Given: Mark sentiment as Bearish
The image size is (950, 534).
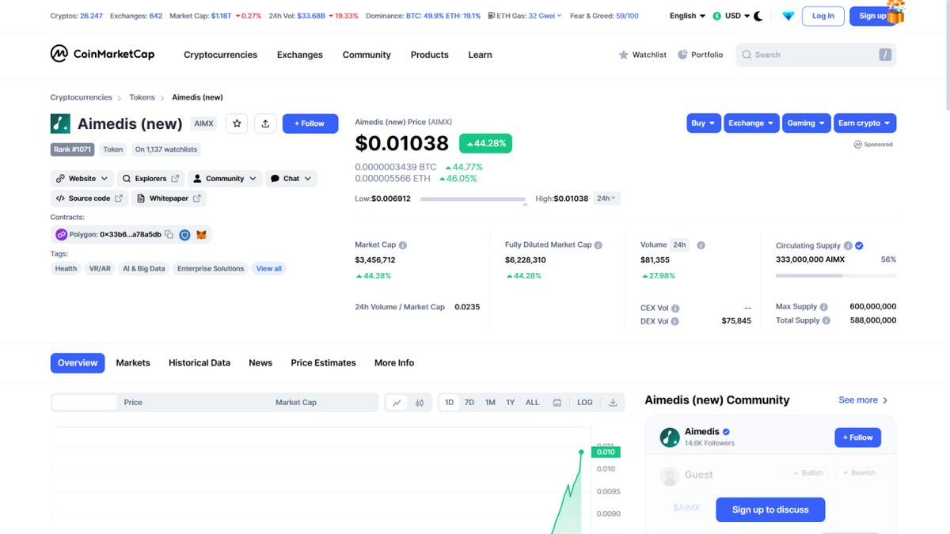Looking at the screenshot, I should [x=857, y=473].
